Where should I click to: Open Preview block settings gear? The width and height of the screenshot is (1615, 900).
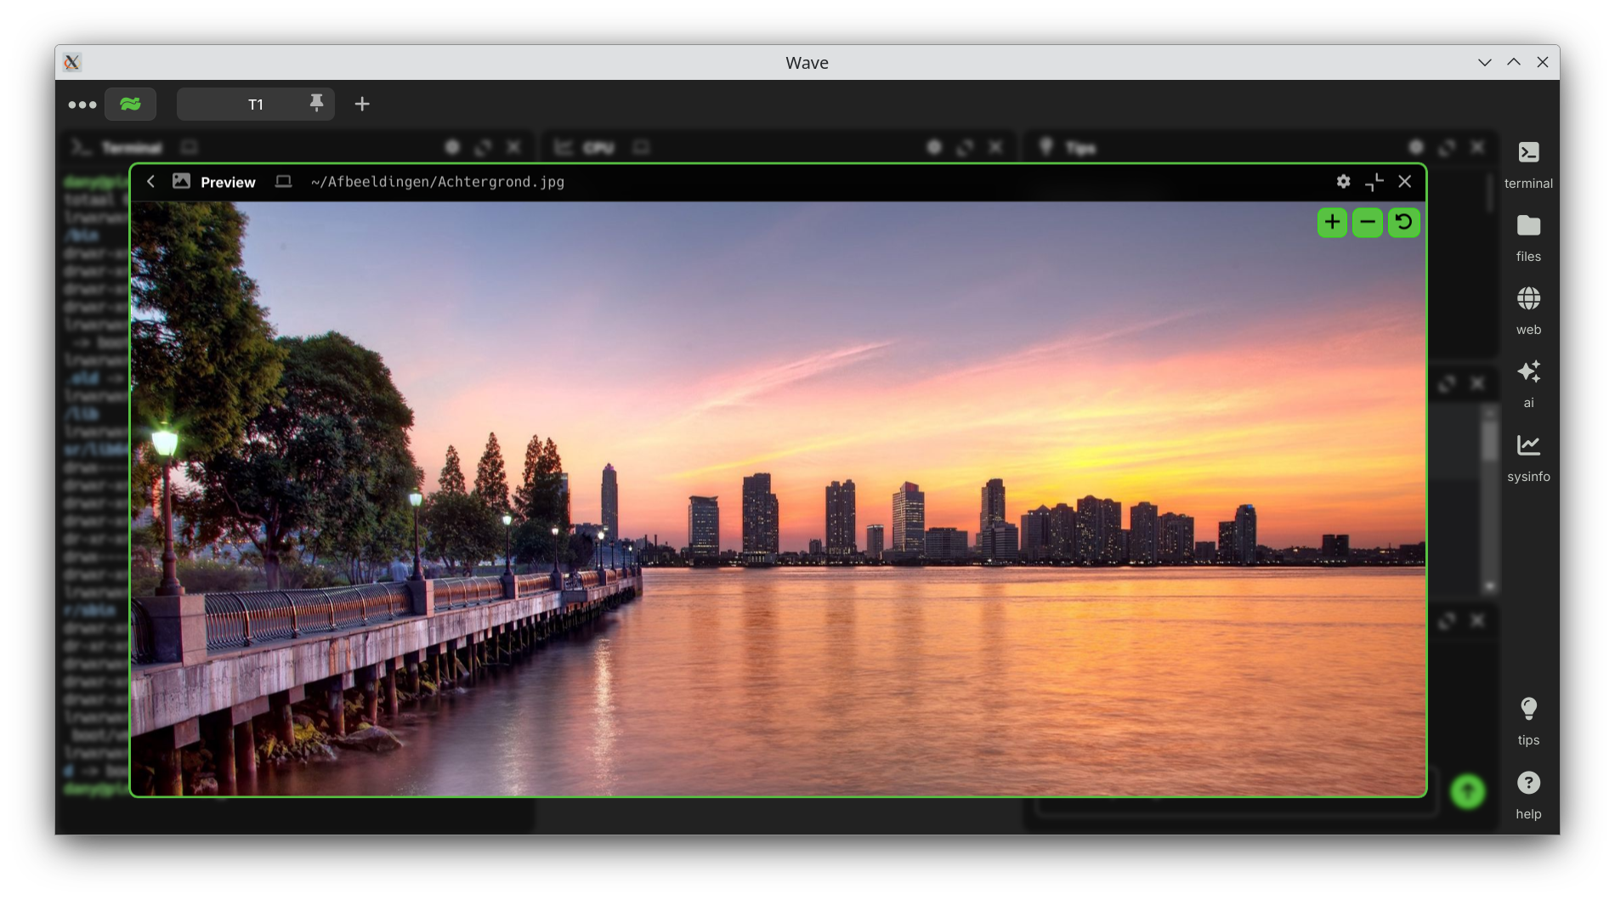[x=1343, y=182]
